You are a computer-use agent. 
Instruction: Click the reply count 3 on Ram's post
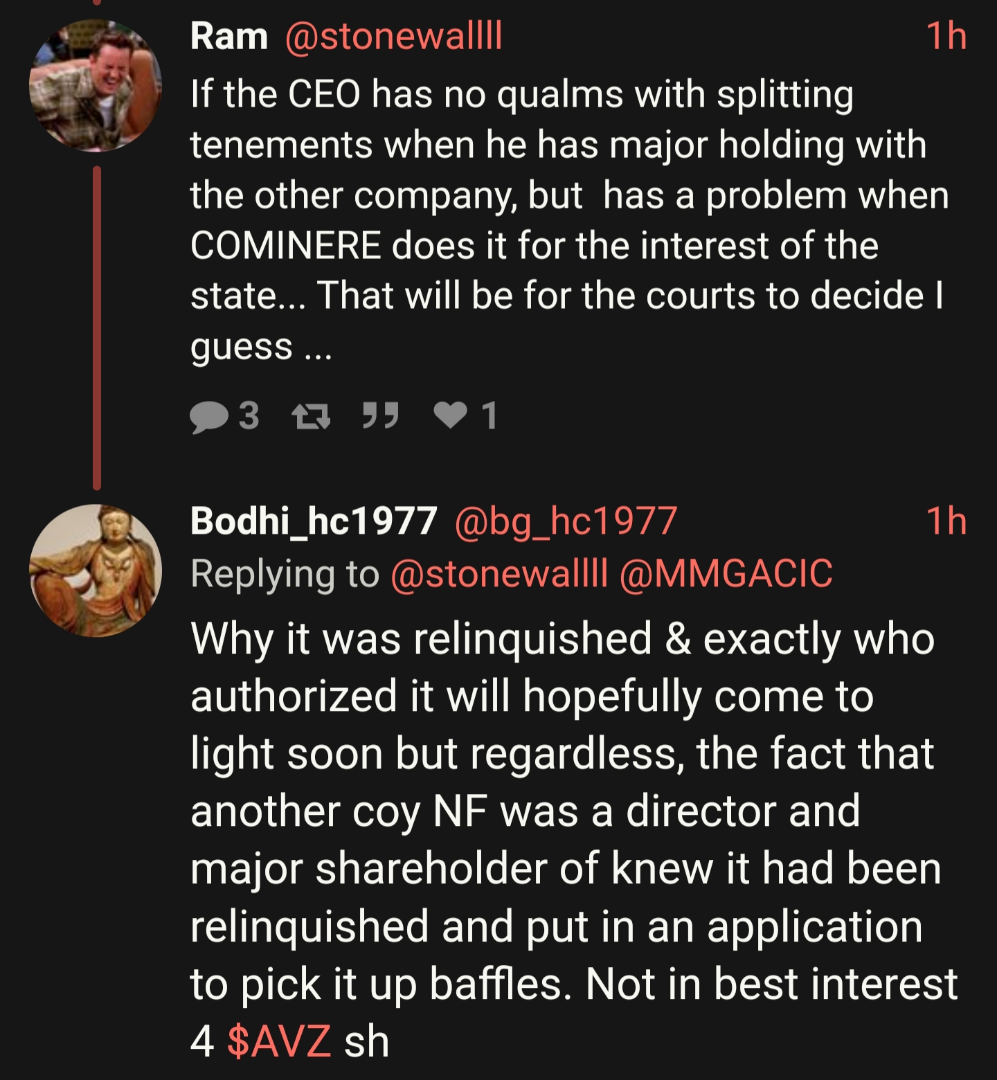tap(249, 417)
